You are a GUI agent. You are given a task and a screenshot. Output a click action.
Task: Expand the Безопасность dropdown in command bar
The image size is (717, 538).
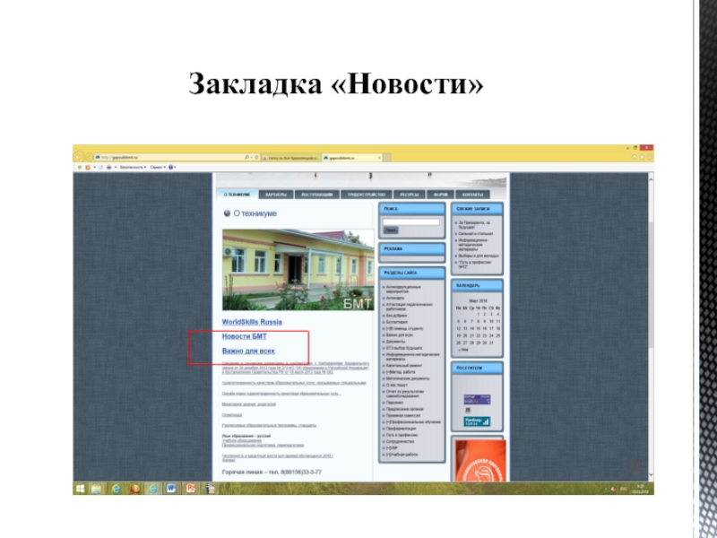tap(133, 167)
